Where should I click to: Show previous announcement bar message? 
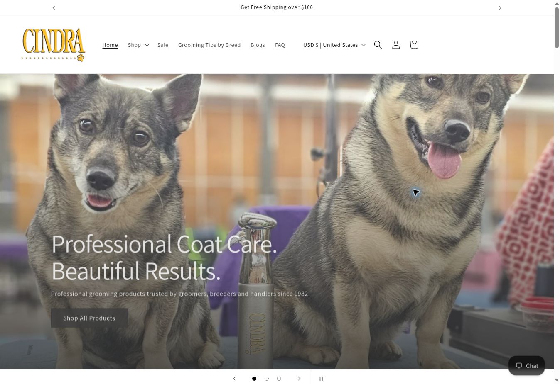(54, 8)
